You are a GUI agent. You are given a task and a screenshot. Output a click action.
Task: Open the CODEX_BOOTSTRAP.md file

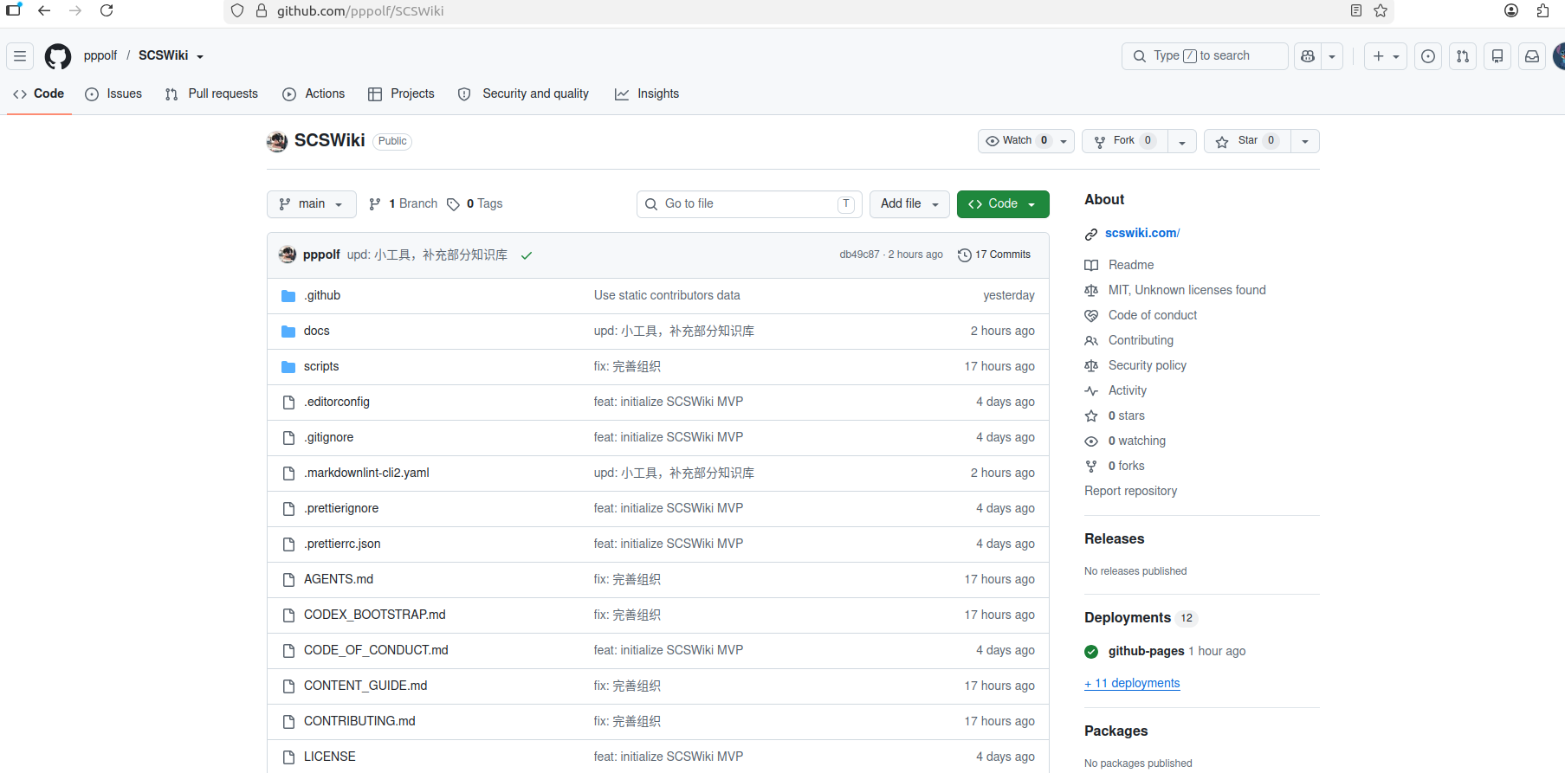(x=375, y=615)
